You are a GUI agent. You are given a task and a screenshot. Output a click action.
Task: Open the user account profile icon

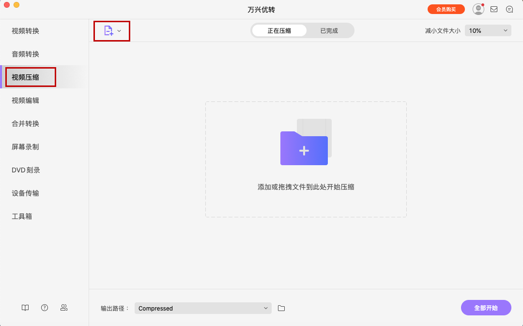pos(478,9)
